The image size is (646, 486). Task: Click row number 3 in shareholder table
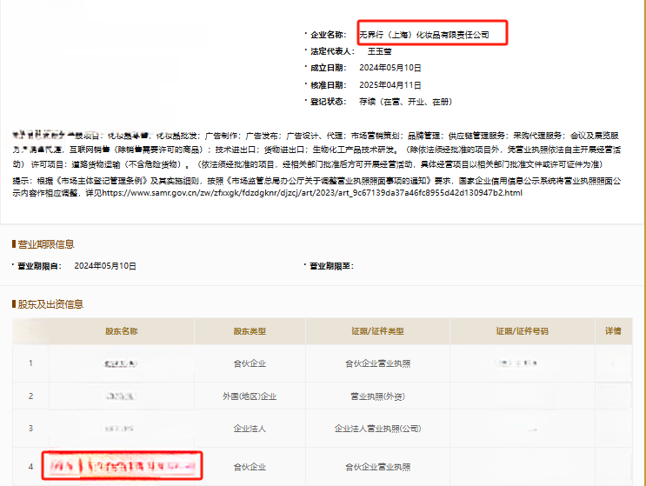[30, 429]
